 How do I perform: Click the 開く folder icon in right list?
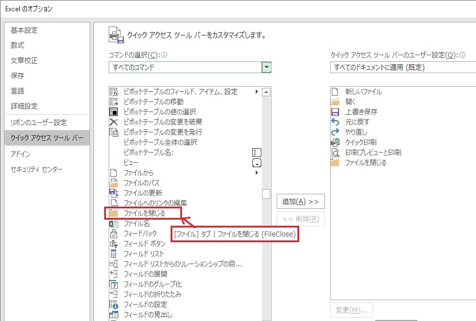tap(335, 101)
